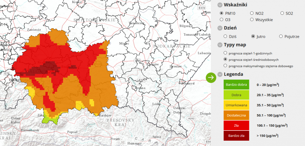The width and height of the screenshot is (305, 146).
Task: Click the Tarnobrzeg city label on map
Action: (x=136, y=23)
